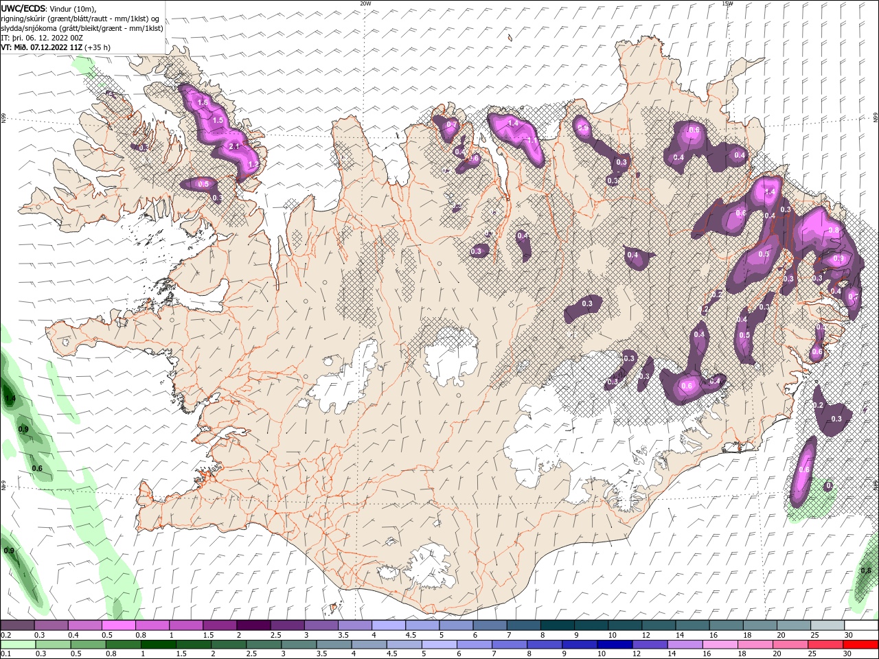Pick the darkest purple top legend swatch at 2
The height and width of the screenshot is (659, 879).
pyautogui.click(x=253, y=625)
